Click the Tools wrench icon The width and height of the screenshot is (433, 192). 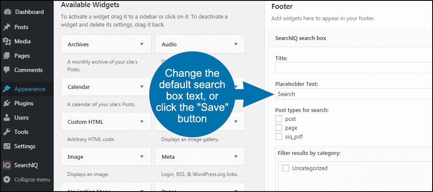7,132
